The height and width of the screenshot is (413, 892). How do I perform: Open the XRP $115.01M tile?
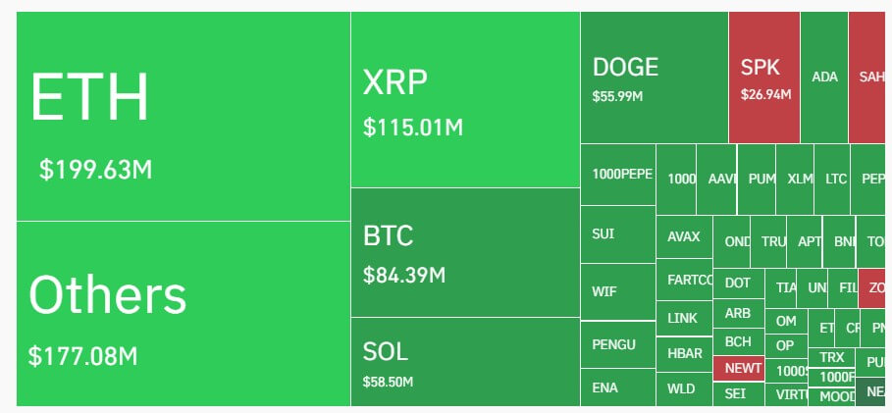(x=465, y=100)
